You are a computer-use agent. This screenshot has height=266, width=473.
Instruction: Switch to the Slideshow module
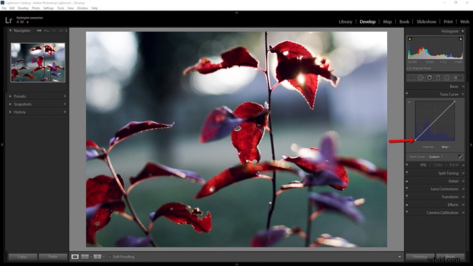point(426,22)
